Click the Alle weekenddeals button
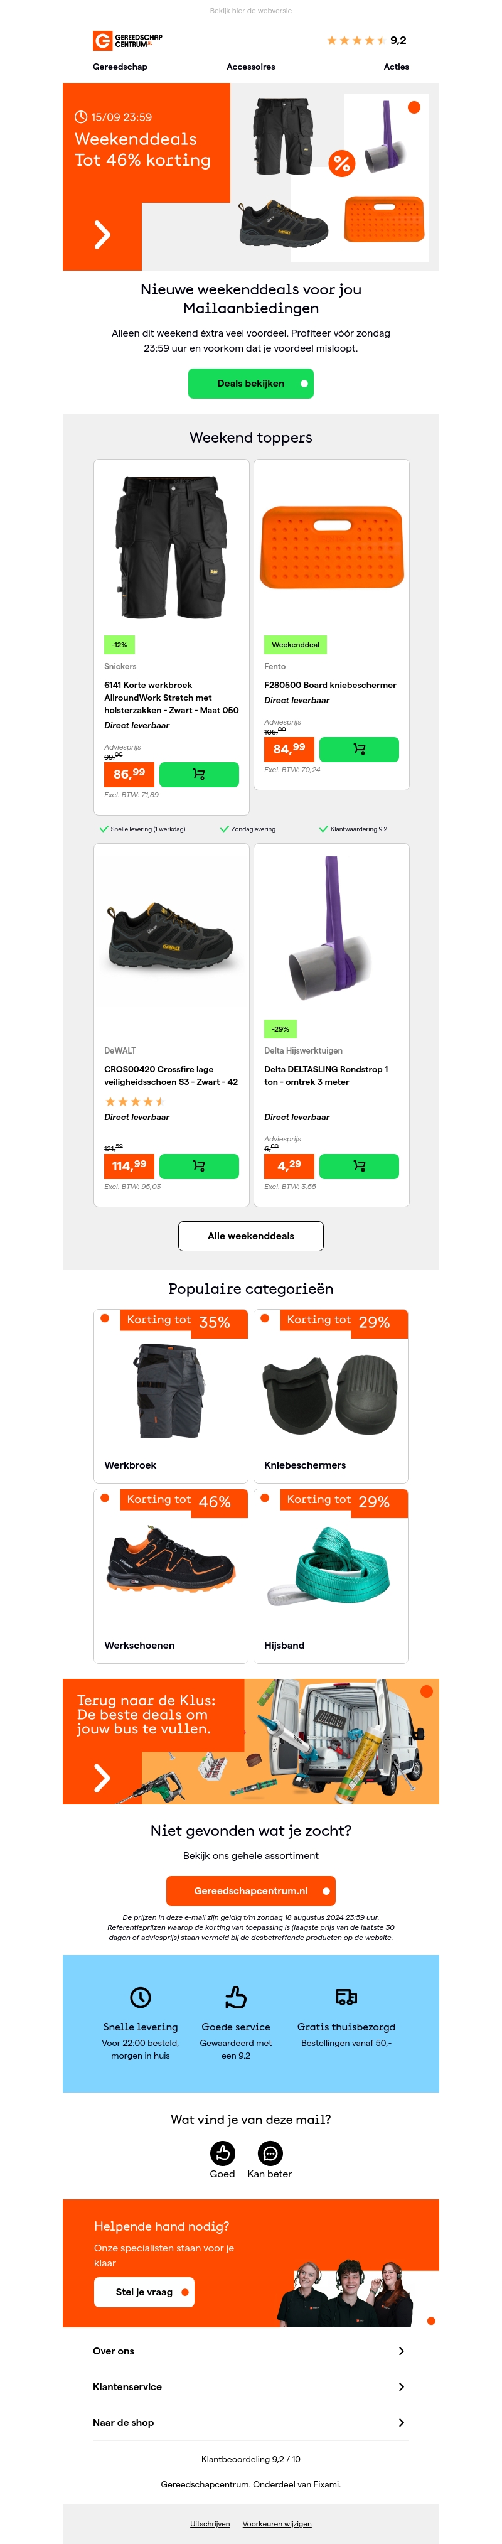 [x=250, y=1236]
